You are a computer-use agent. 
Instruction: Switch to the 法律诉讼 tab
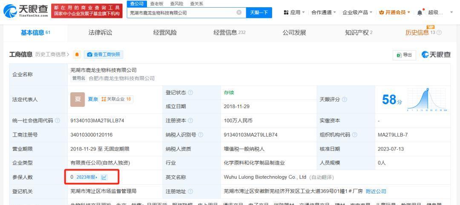tap(101, 33)
